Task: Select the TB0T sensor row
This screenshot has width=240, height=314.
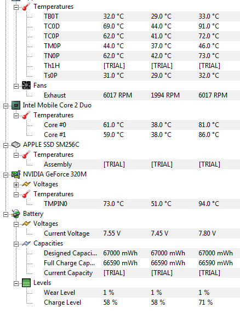Action: 141,16
